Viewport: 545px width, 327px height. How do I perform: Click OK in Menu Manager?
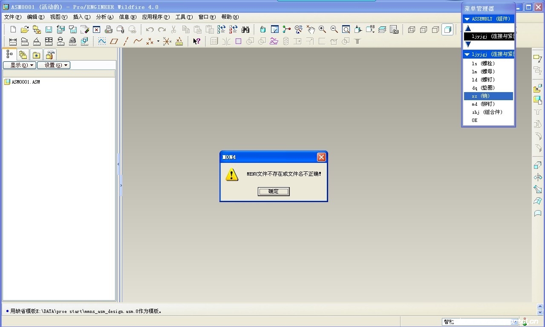[x=488, y=120]
